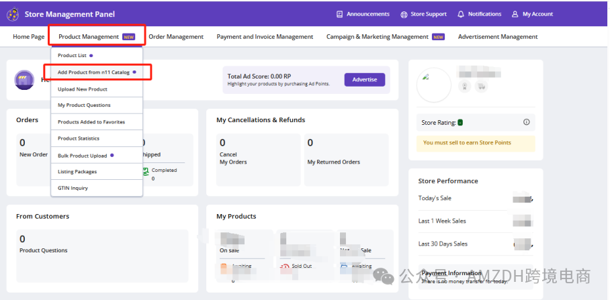This screenshot has height=300, width=610.
Task: Select Bulk Product Upload entry
Action: [97, 156]
